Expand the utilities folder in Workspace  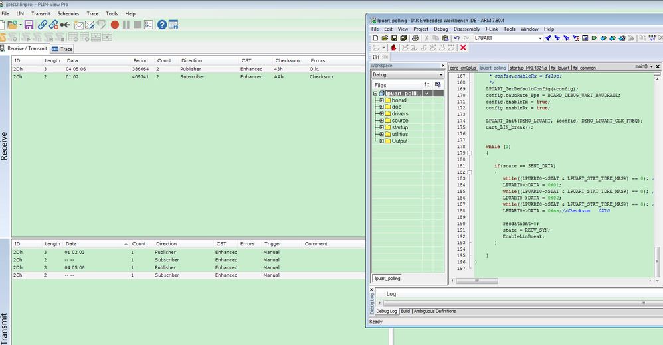[x=381, y=134]
